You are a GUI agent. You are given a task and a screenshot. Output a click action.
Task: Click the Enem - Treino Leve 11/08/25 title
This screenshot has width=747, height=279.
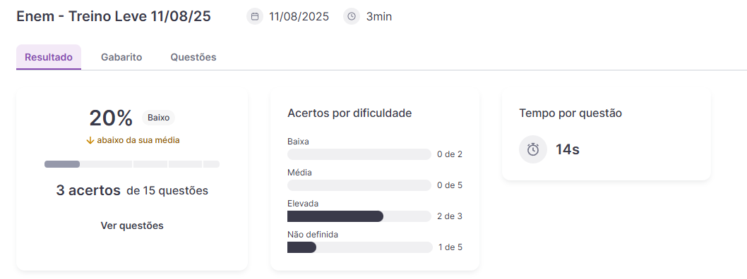(x=114, y=17)
